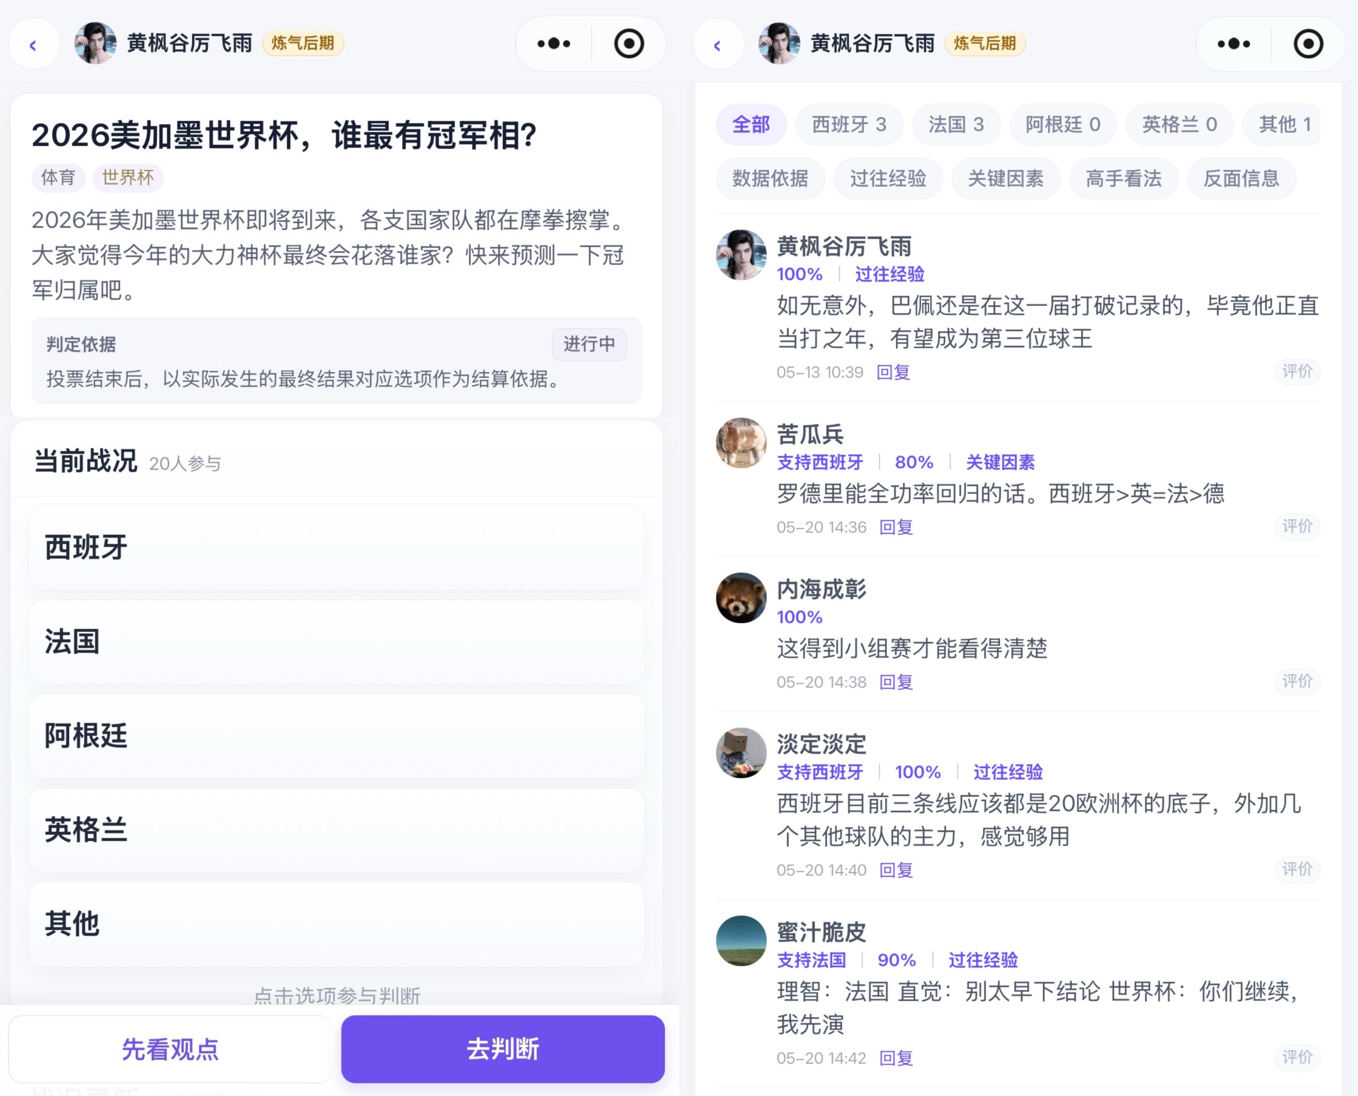Viewport: 1358px width, 1096px height.
Task: Open three-dots menu in right screen
Action: click(x=1234, y=44)
